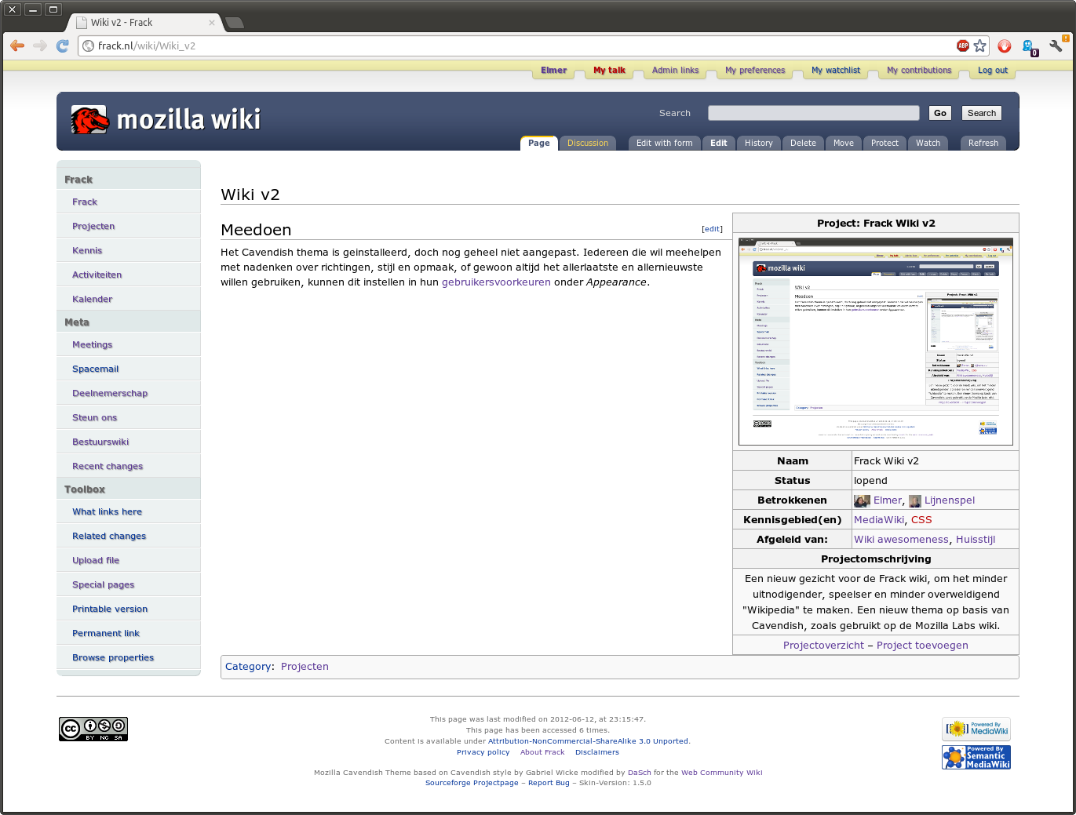Click the red circular extension icon

tap(1004, 45)
